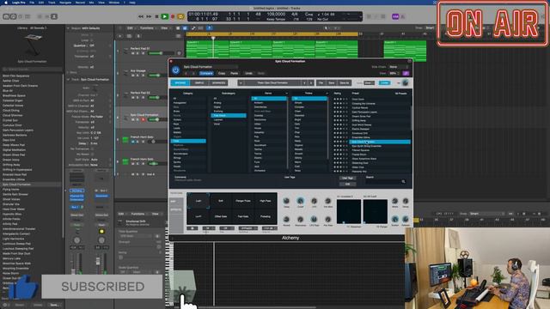
Task: Click the search magnifier in Alchemy browser
Action: (x=403, y=181)
